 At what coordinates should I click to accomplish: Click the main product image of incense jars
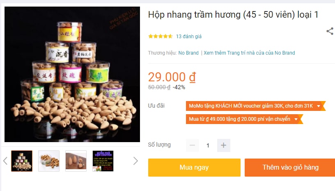72,74
